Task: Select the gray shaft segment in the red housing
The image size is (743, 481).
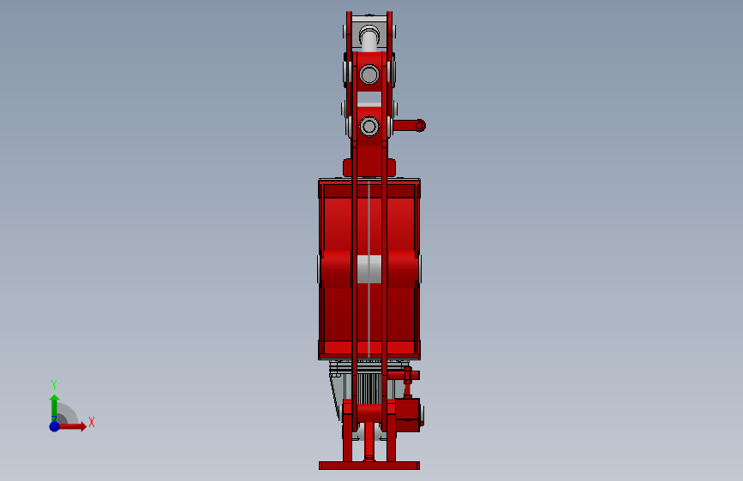Action: (369, 269)
